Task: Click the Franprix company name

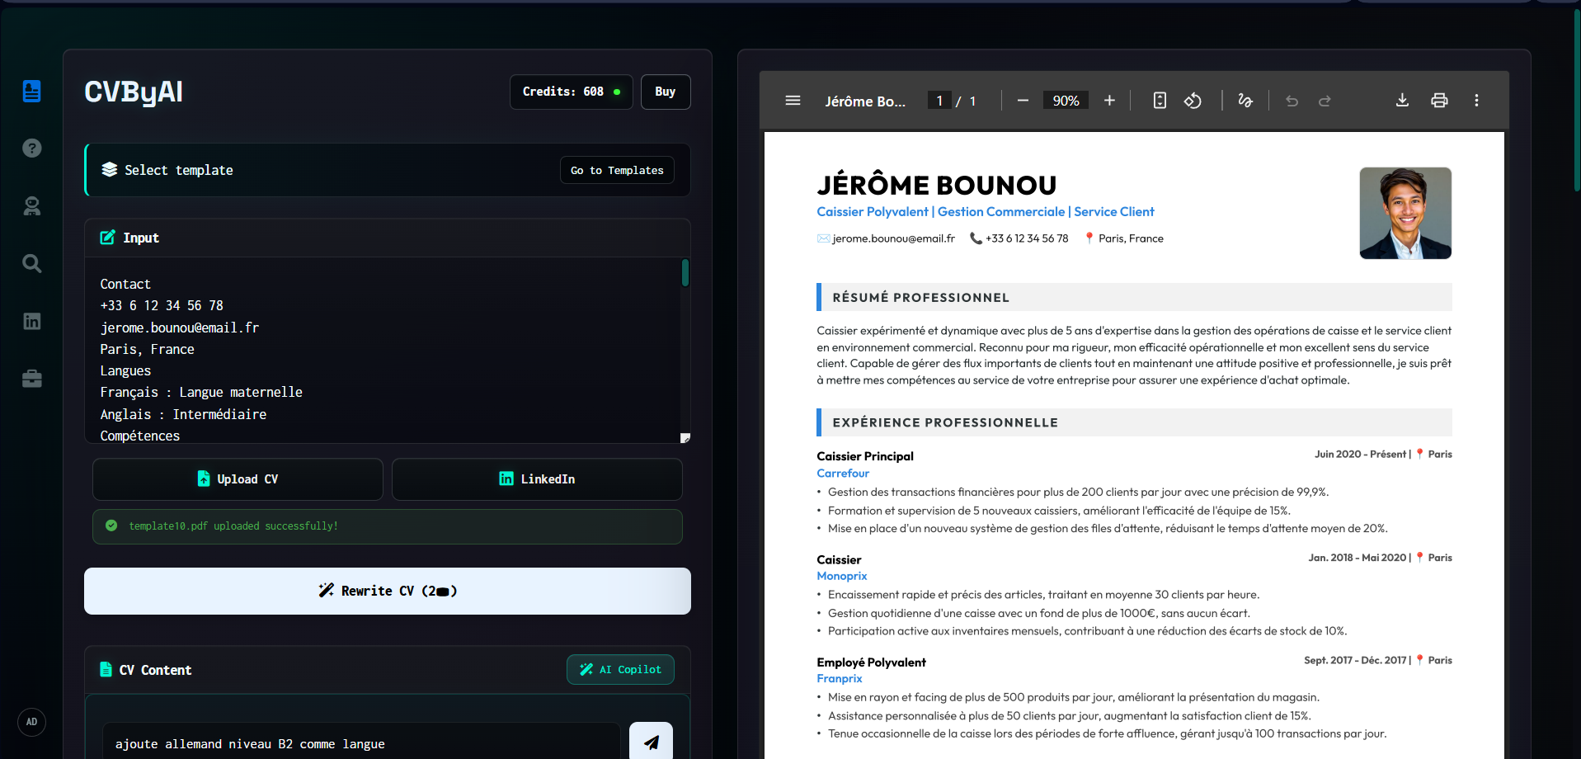Action: point(840,678)
